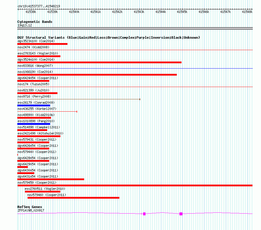Click the esv2763143 (Vogler2010) label

click(x=38, y=53)
